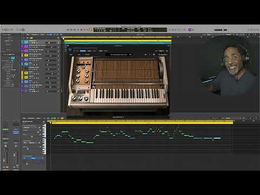Click the rightmost lower knob beside the keyboard
The image size is (260, 195).
87,98
